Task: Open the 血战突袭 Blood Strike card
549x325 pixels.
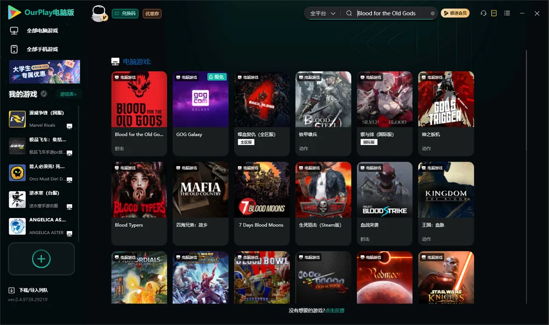Action: 384,204
